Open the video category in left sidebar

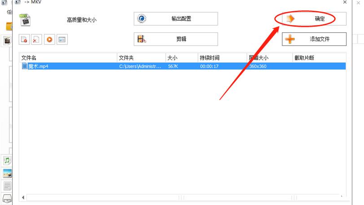coord(7,40)
